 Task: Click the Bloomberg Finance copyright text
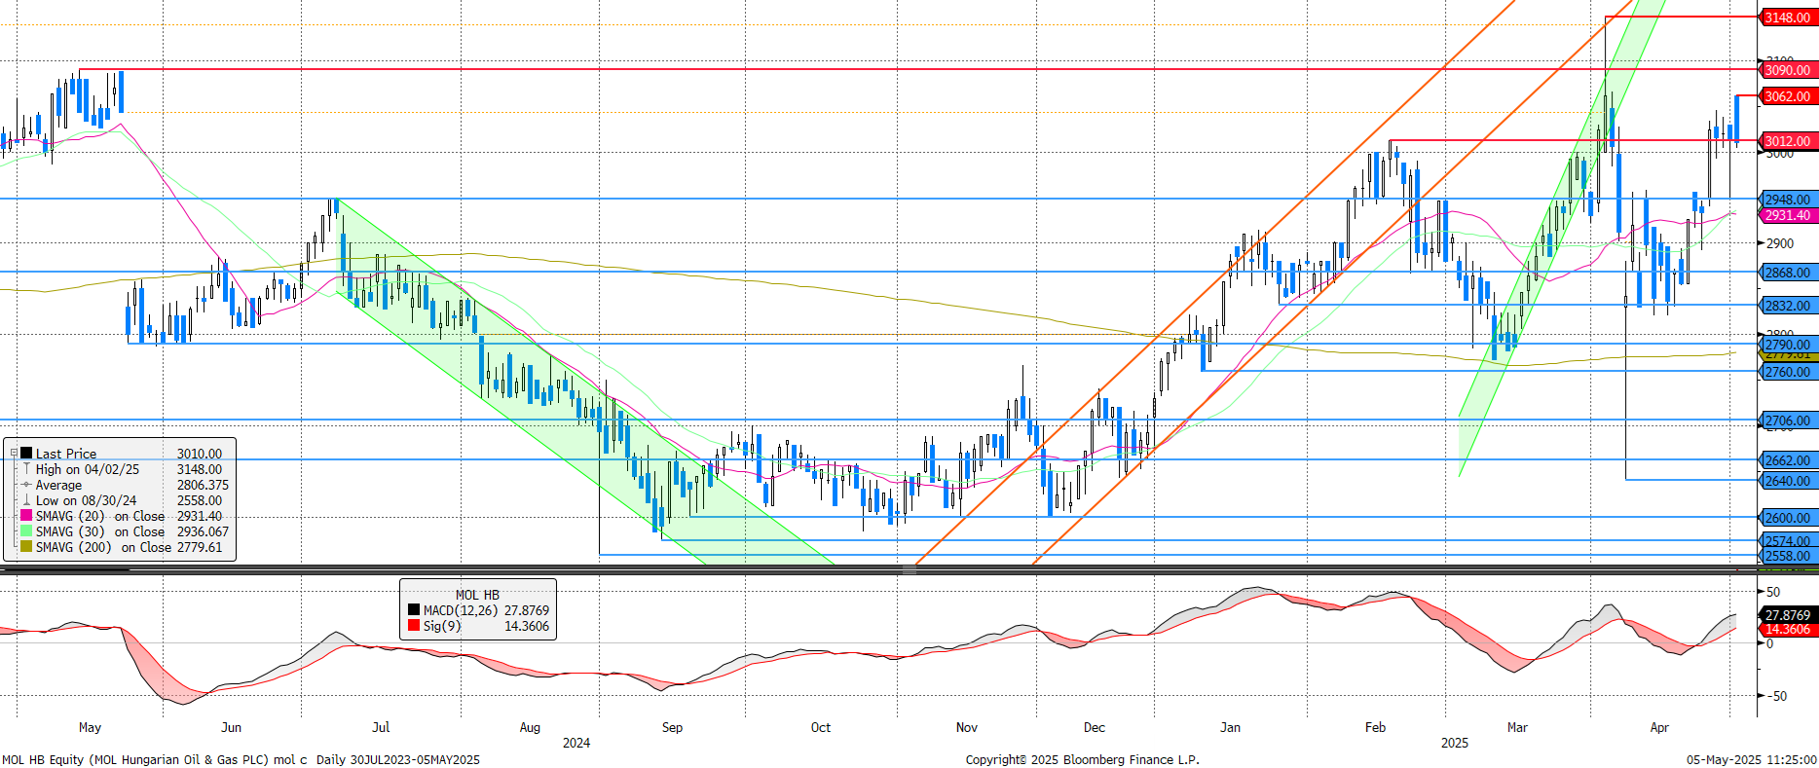coord(1083,760)
